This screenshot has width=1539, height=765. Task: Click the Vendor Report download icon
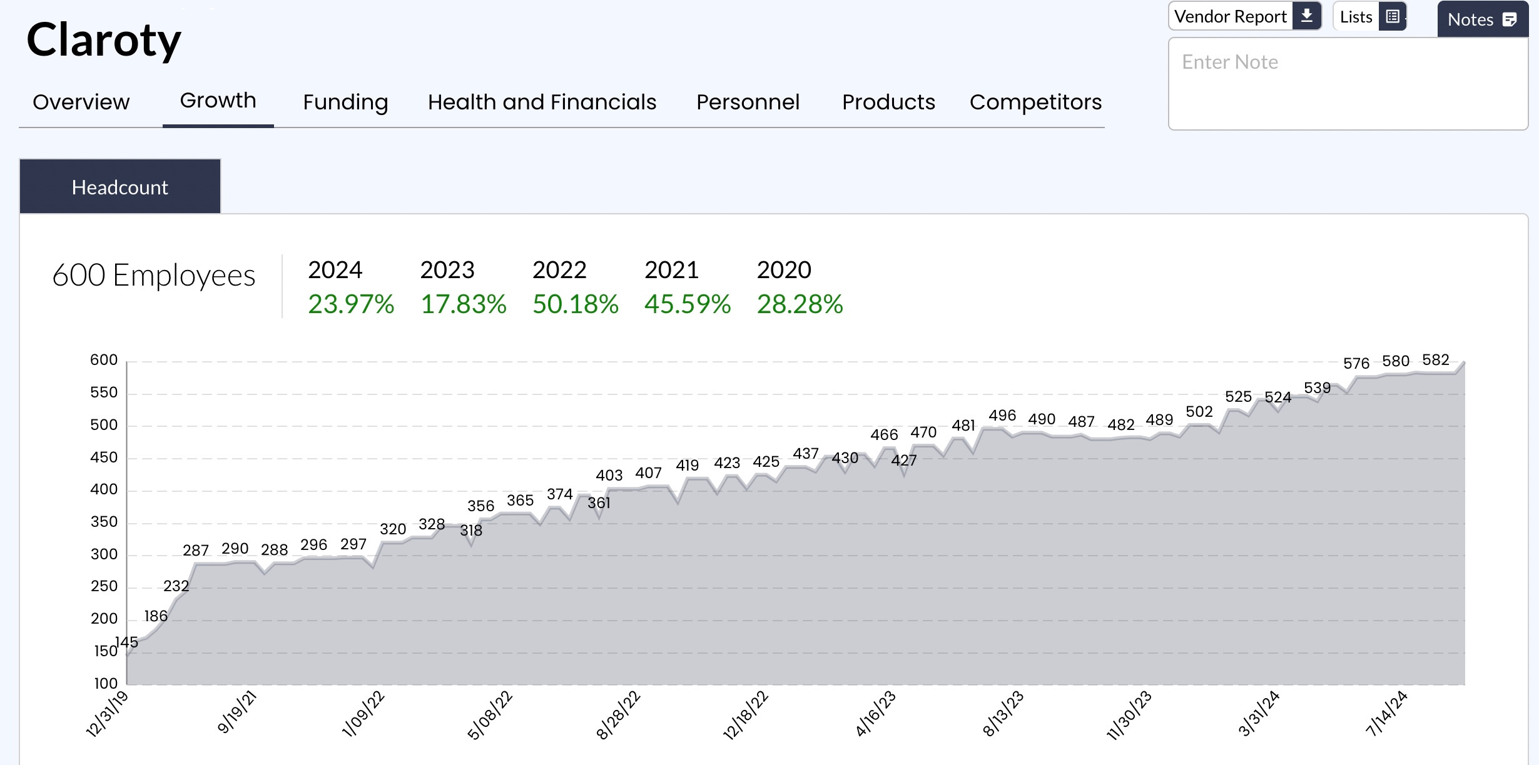coord(1307,16)
